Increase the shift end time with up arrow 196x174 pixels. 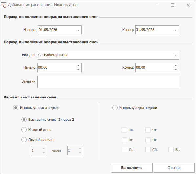tap(176, 66)
